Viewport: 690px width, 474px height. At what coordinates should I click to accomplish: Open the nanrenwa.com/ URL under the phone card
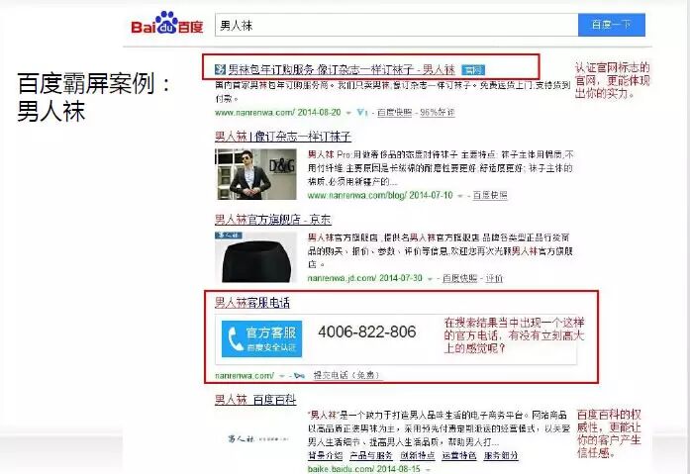coord(245,375)
